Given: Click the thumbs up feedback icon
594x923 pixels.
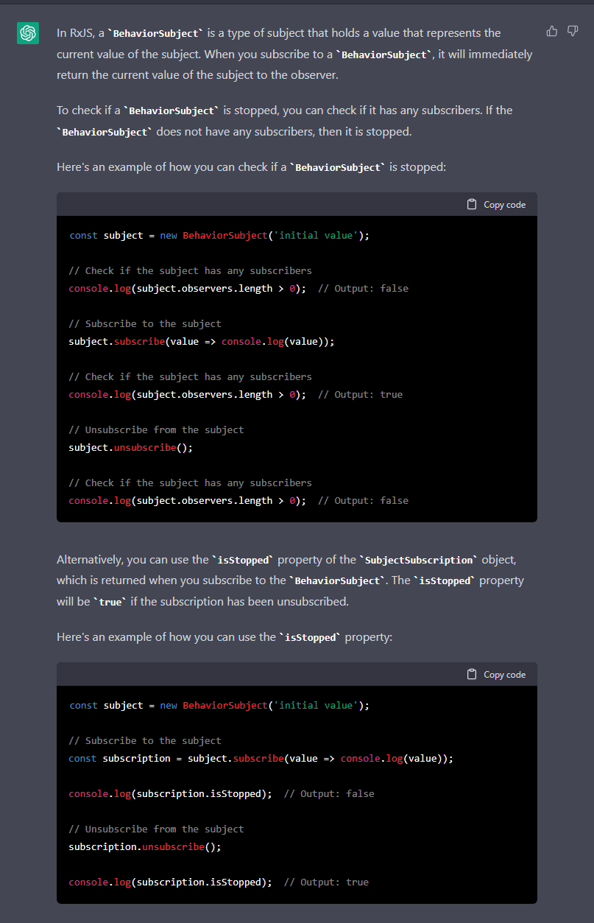Looking at the screenshot, I should click(x=551, y=31).
